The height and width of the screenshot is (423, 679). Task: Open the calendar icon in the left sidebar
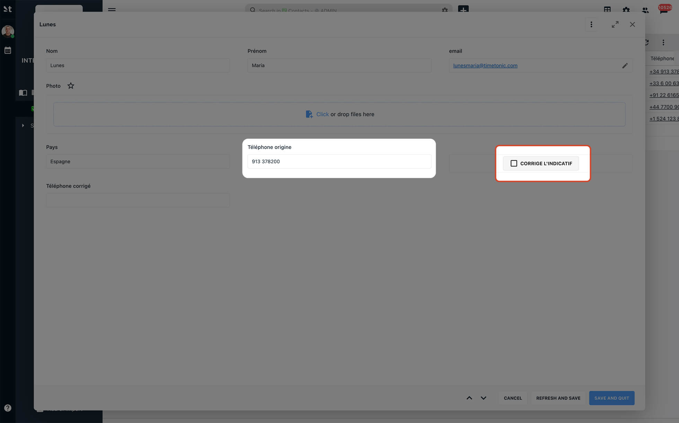click(8, 50)
